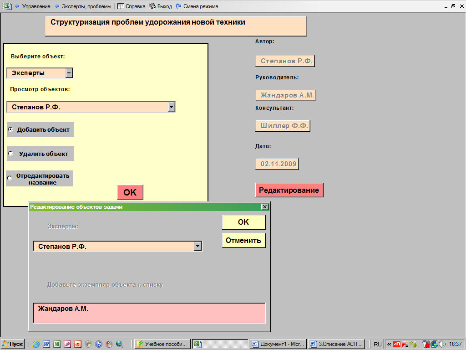Open Справка help menu item
Screen dimensions: 466x350
[x=135, y=6]
